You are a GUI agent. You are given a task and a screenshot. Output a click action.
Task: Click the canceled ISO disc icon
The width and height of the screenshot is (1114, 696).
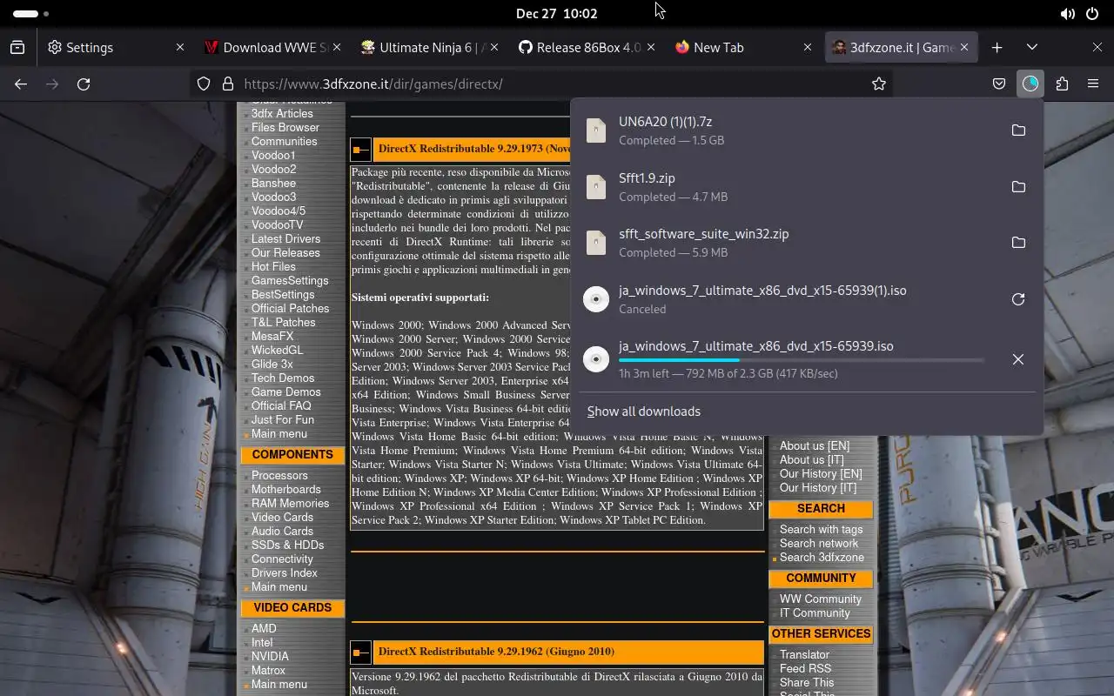[596, 299]
